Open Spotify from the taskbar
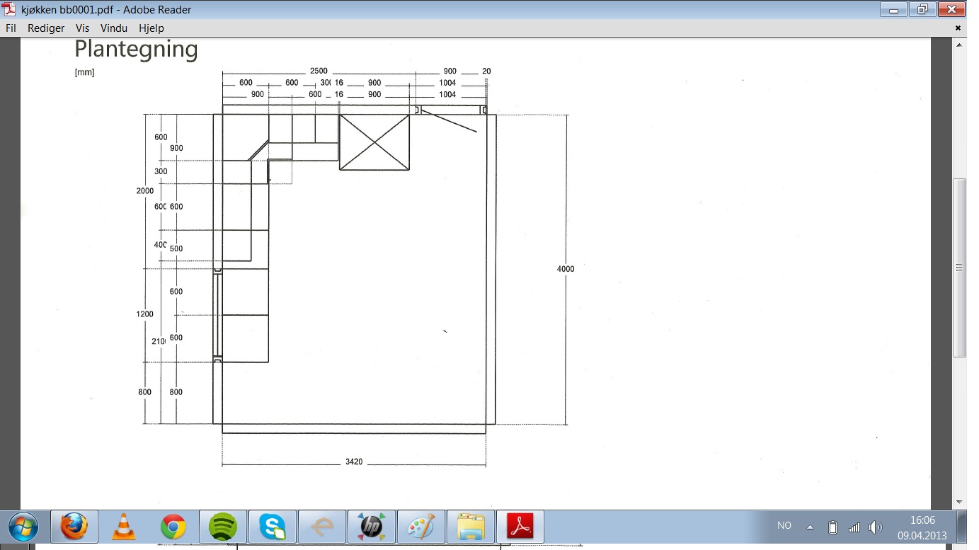979x550 pixels. pyautogui.click(x=223, y=527)
